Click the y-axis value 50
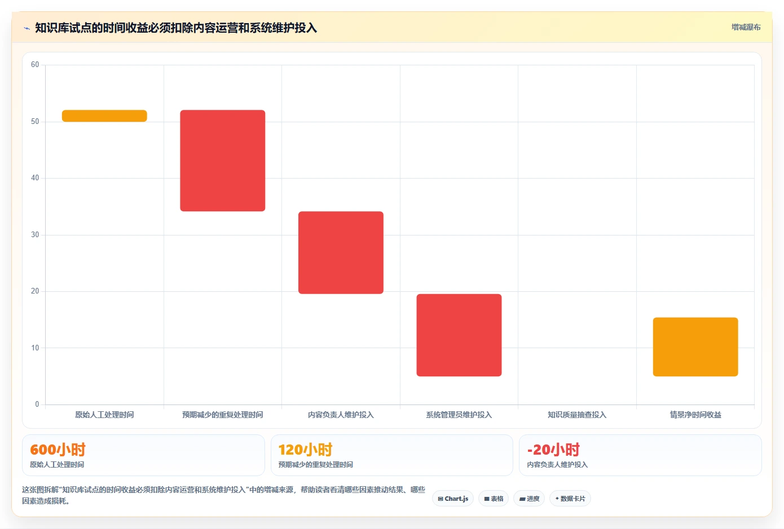Viewport: 784px width, 529px height. click(35, 122)
